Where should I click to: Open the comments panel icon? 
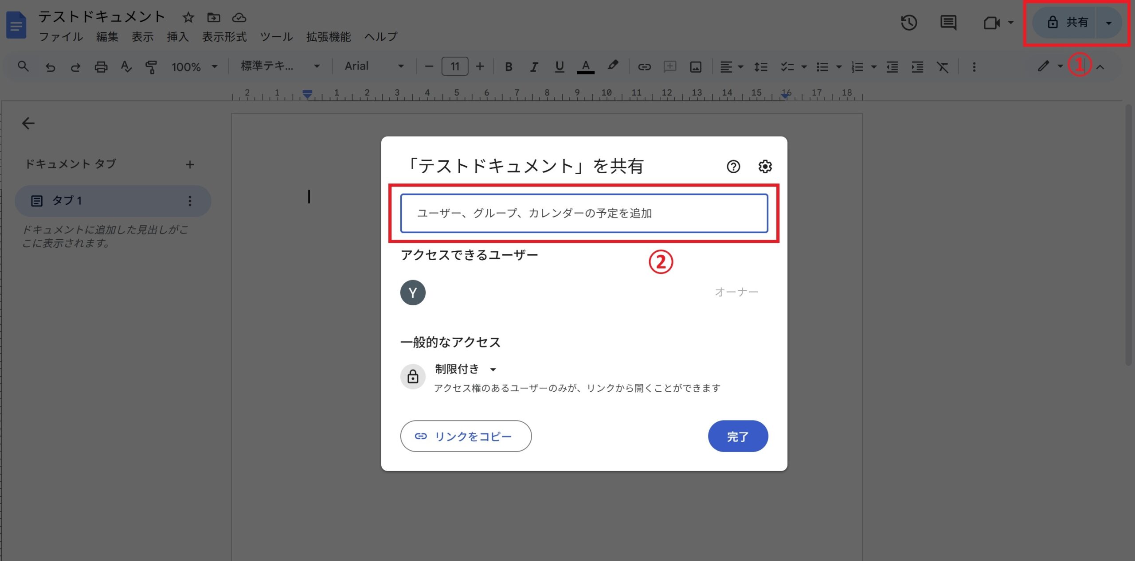(948, 23)
